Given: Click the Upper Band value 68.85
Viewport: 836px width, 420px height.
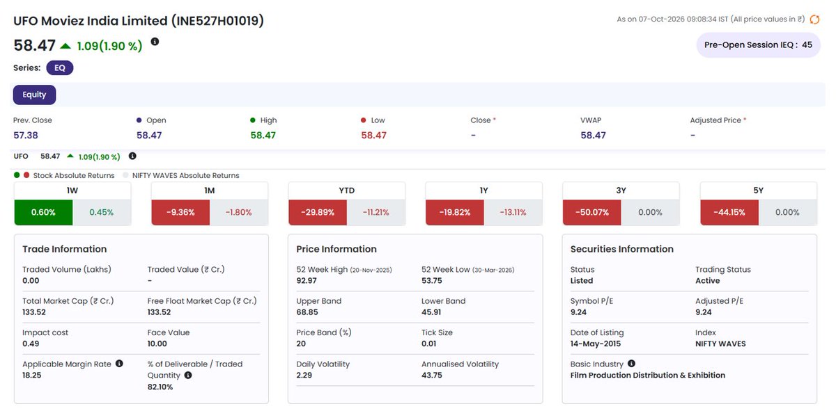Looking at the screenshot, I should [x=308, y=312].
